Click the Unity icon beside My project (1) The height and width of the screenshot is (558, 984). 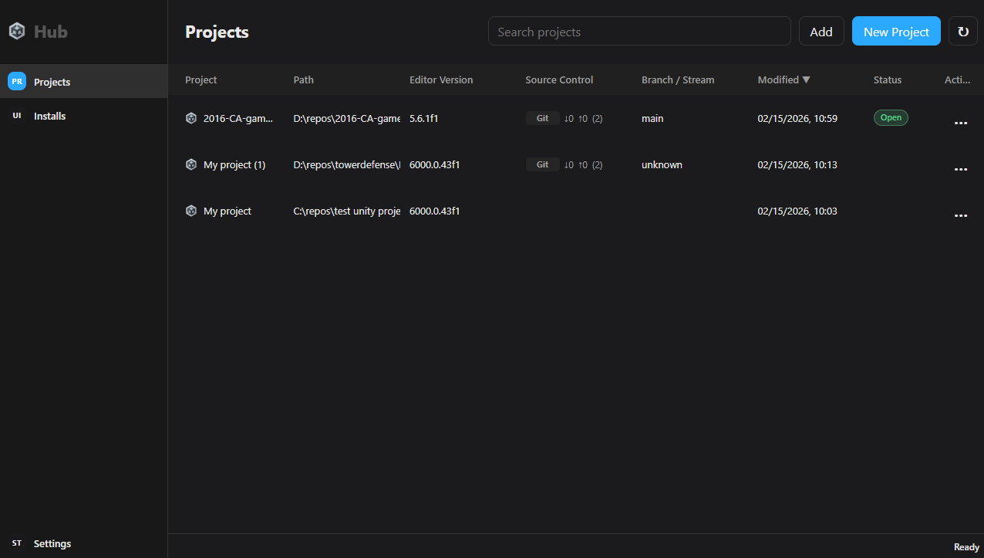tap(191, 164)
